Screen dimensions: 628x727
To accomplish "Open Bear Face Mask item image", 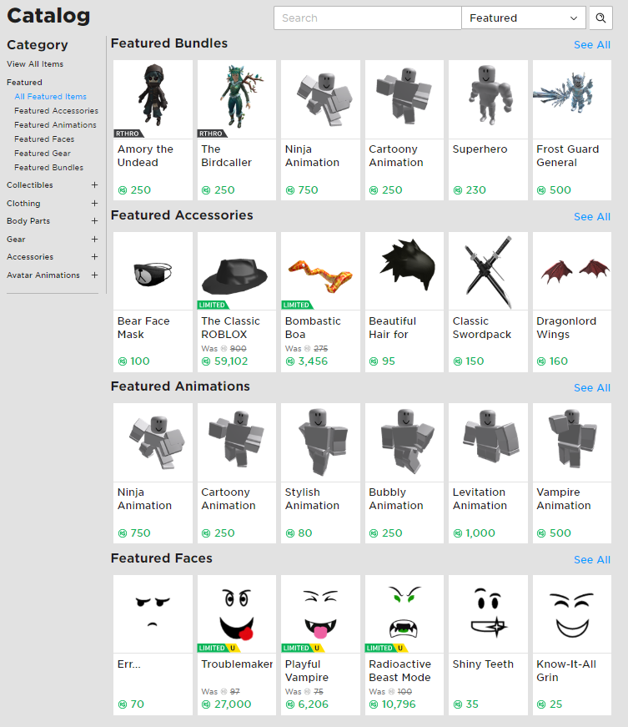I will click(153, 271).
